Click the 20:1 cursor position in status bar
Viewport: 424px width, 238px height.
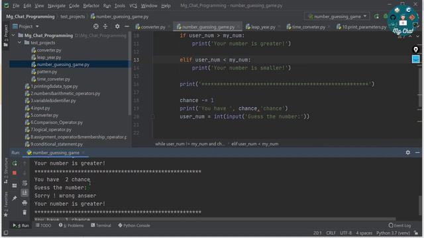click(x=317, y=233)
